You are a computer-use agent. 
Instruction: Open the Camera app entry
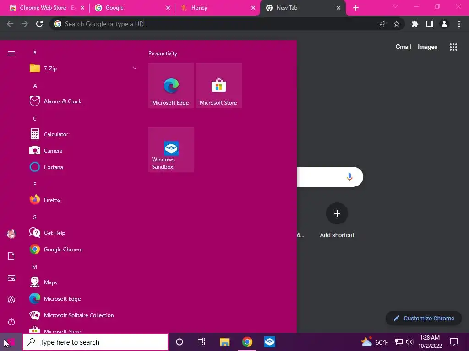click(84, 150)
